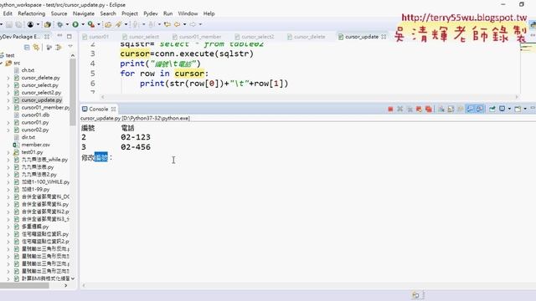Toggle show console on standard output
This screenshot has height=301, width=536.
tap(470, 109)
